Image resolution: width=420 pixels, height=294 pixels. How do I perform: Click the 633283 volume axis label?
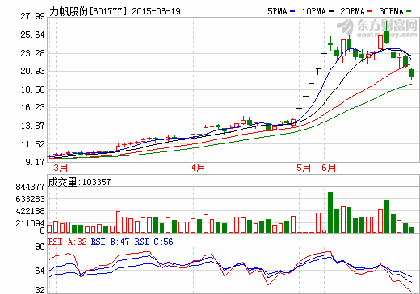coord(30,199)
